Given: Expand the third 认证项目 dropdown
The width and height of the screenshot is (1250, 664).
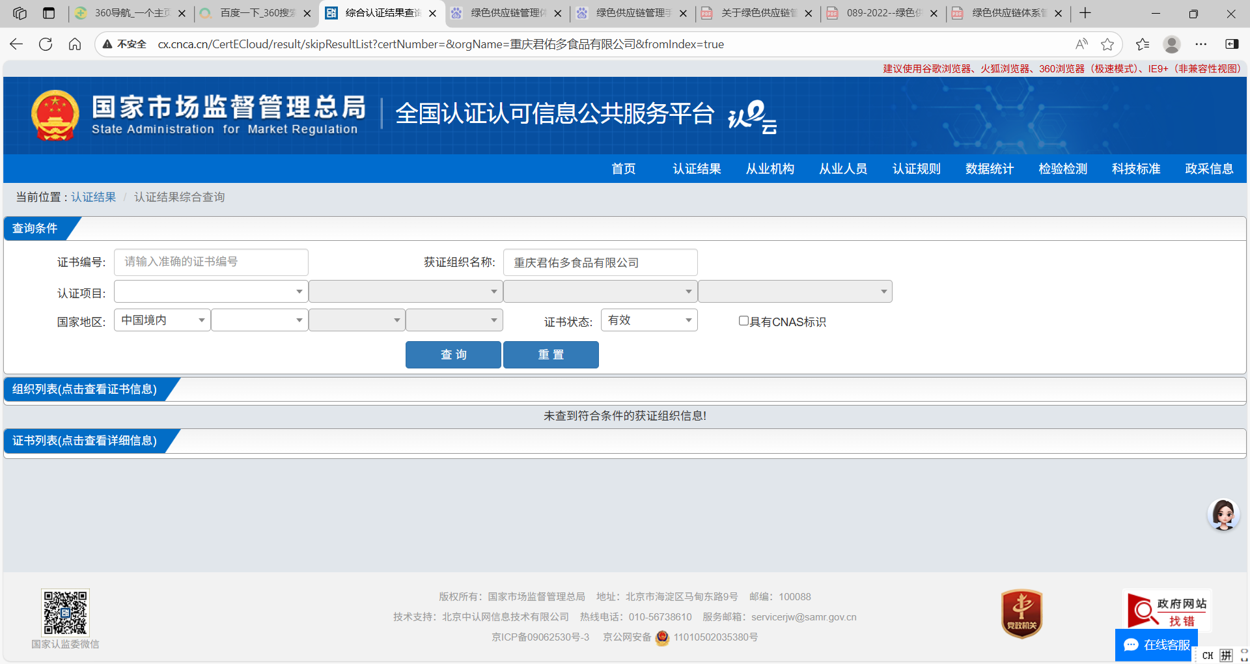Looking at the screenshot, I should 600,292.
